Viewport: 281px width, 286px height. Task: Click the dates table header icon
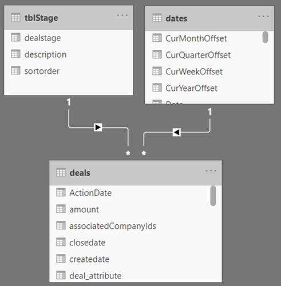[157, 18]
